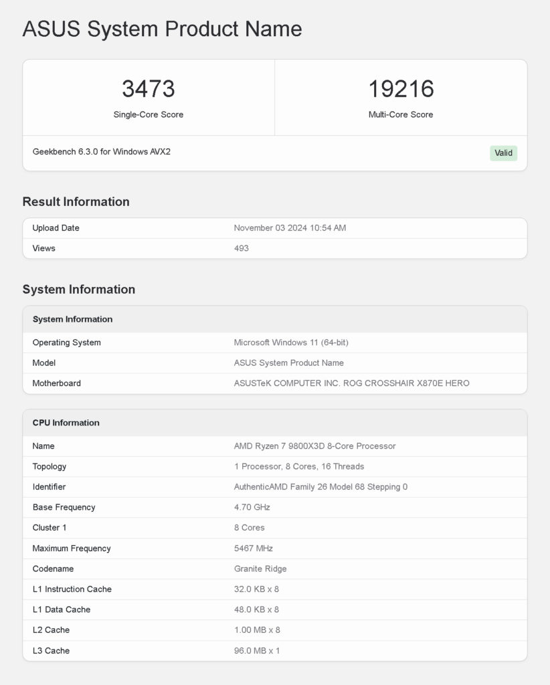The image size is (550, 685).
Task: Click the Identifier AuthenticAMD Family 26 value
Action: 320,487
